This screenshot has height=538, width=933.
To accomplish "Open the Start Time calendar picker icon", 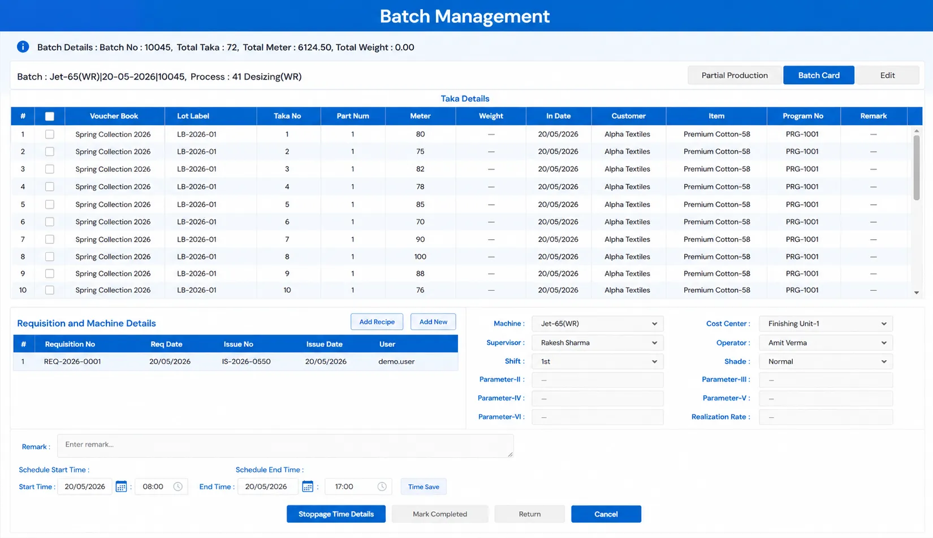I will (121, 487).
